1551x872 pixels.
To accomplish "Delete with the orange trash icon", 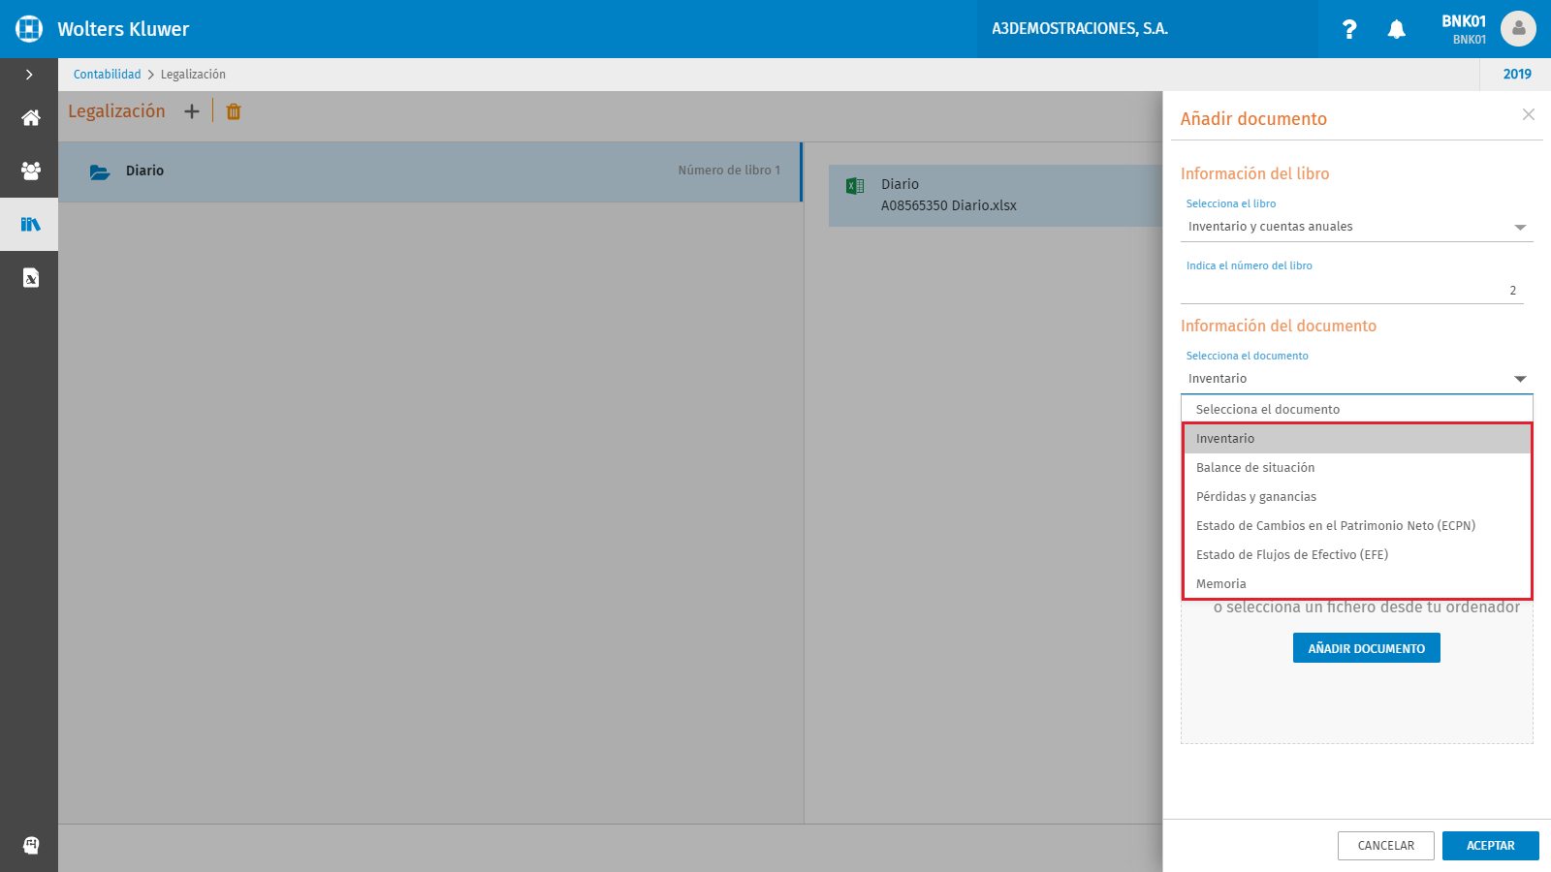I will 234,111.
